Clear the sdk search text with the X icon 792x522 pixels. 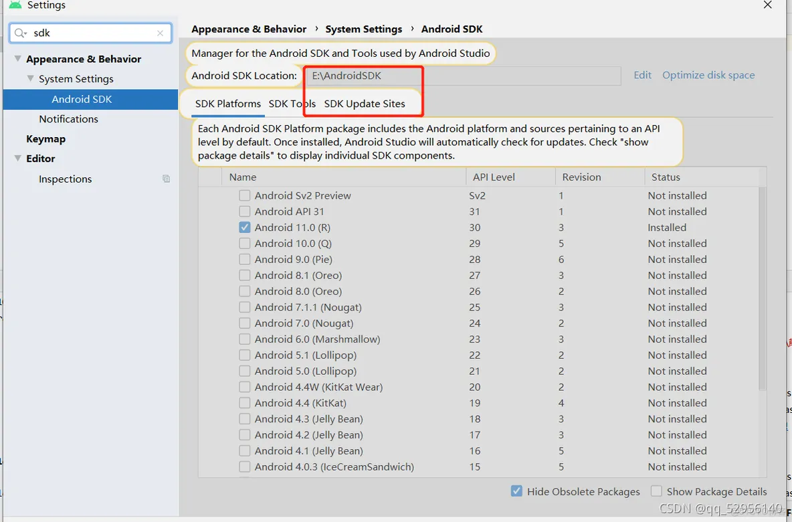click(160, 33)
